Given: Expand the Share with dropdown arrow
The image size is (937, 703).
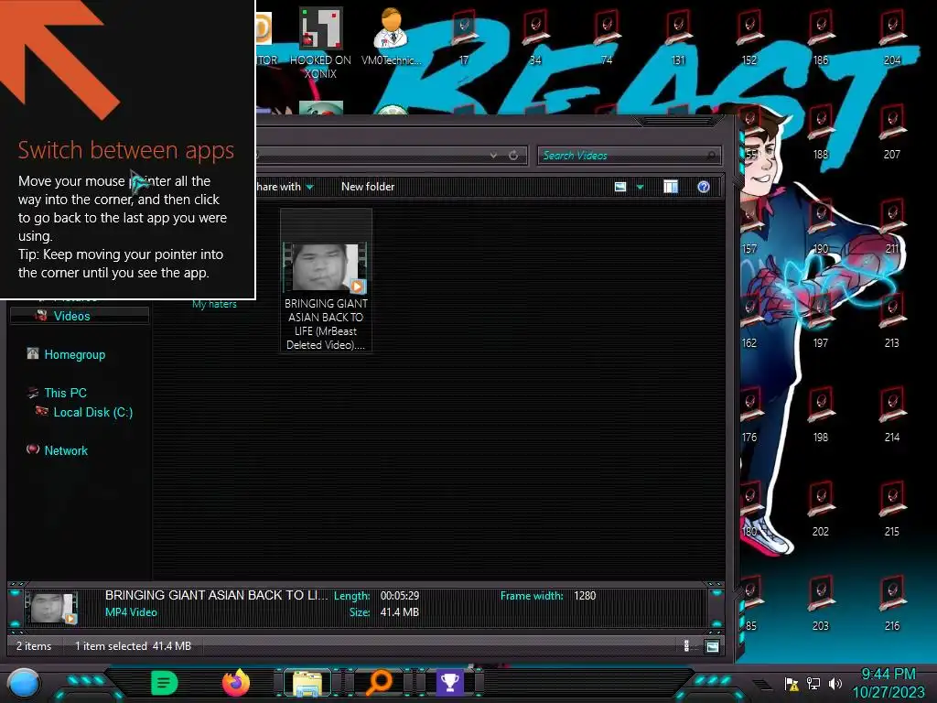Looking at the screenshot, I should [310, 187].
